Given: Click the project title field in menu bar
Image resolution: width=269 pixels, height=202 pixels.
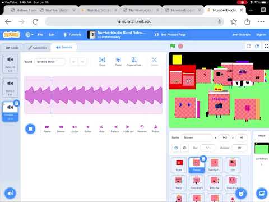Looking at the screenshot, I should pyautogui.click(x=122, y=33).
